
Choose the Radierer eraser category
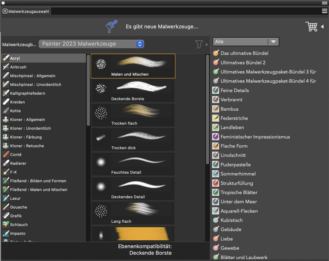pyautogui.click(x=18, y=163)
